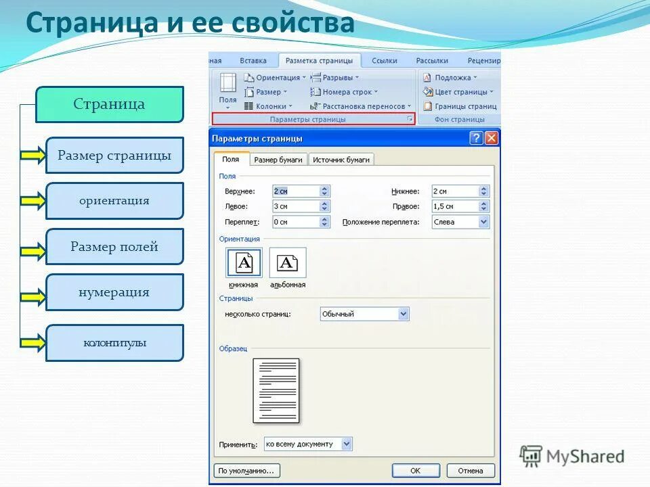This screenshot has height=487, width=650.
Task: Switch to the Вставка ribbon tab
Action: point(253,60)
